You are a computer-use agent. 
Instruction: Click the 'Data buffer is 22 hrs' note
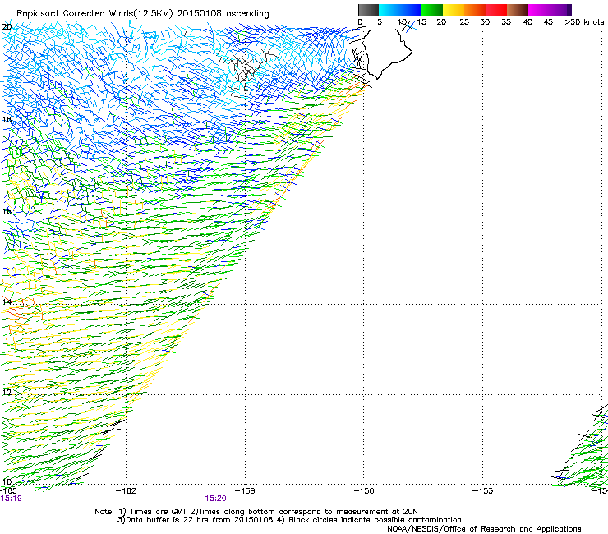click(289, 520)
